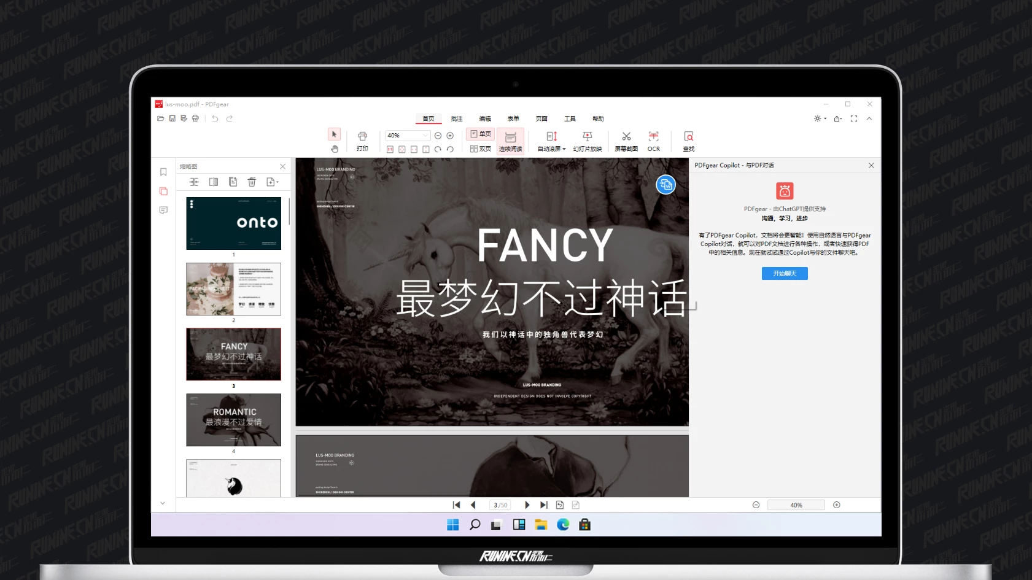Click the floating translate button on page
Image resolution: width=1032 pixels, height=580 pixels.
point(665,184)
